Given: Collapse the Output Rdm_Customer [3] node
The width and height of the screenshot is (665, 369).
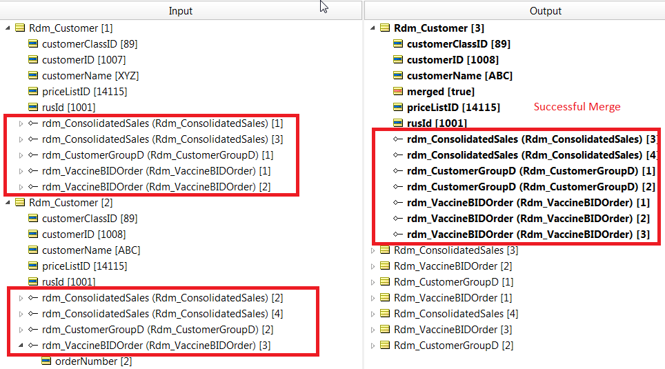Looking at the screenshot, I should click(373, 28).
